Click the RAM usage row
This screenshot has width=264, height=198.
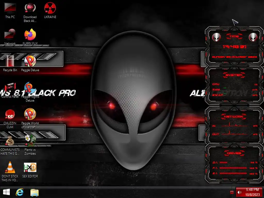click(235, 90)
